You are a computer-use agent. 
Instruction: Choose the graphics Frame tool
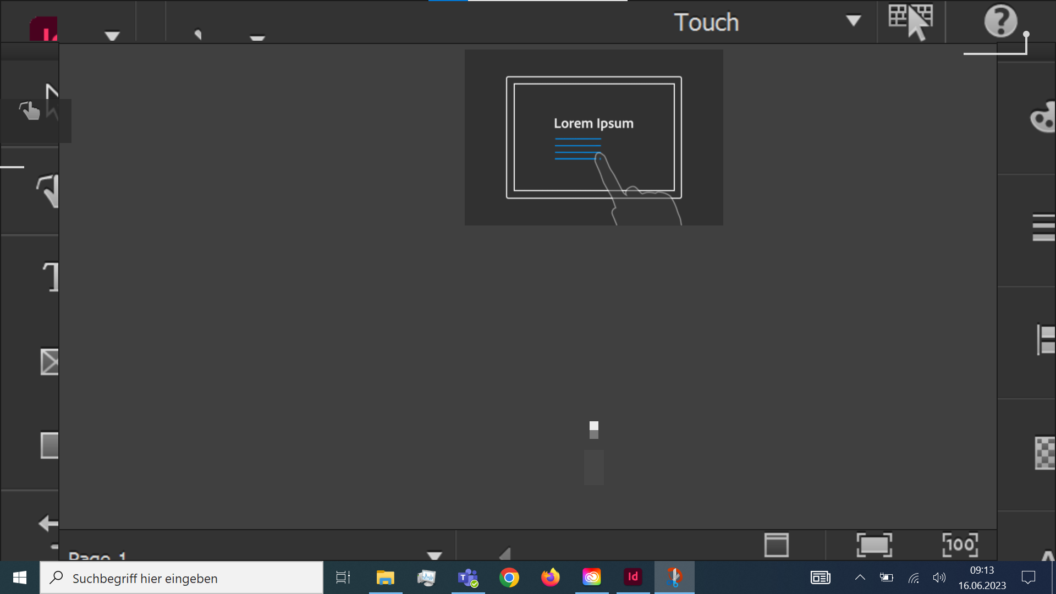(x=50, y=362)
